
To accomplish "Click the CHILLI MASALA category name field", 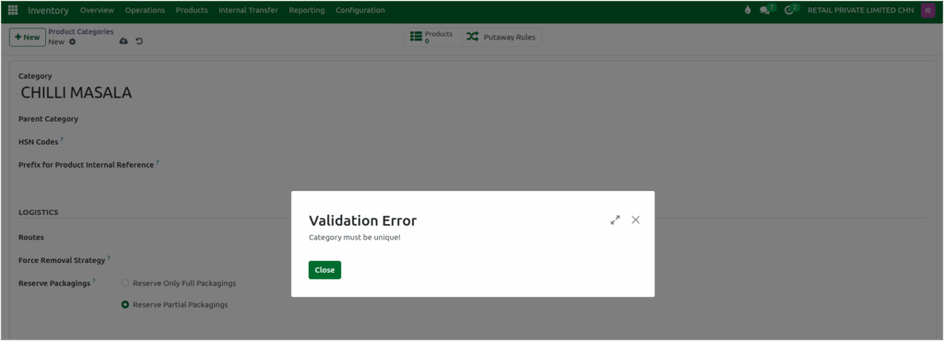I will [77, 92].
